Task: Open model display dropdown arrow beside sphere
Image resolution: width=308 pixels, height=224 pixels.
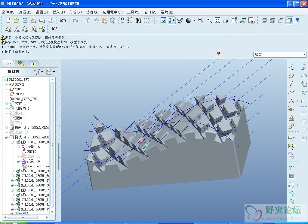Action: (x=195, y=20)
